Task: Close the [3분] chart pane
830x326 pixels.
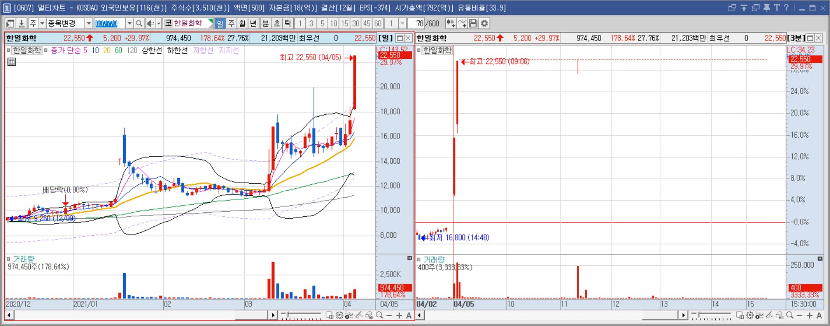Action: tap(819, 38)
